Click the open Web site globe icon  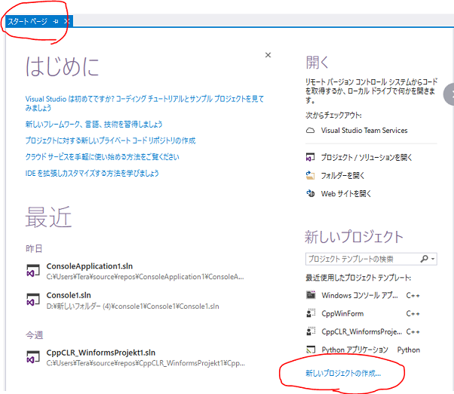point(311,193)
